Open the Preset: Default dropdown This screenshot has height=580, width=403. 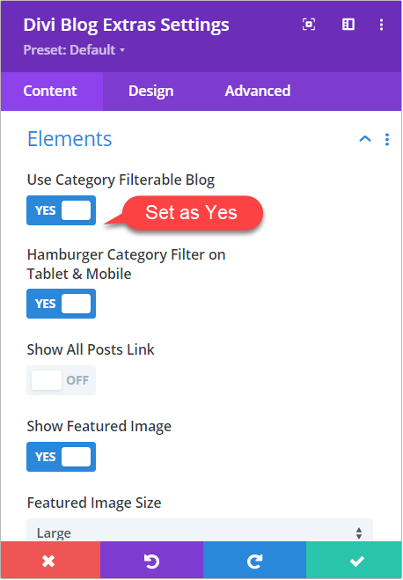tap(74, 49)
